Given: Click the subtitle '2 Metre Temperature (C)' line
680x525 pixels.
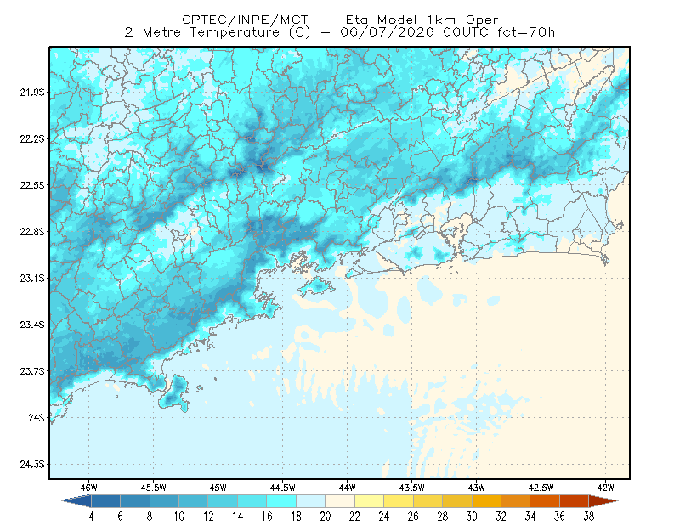Looking at the screenshot, I should 340,32.
